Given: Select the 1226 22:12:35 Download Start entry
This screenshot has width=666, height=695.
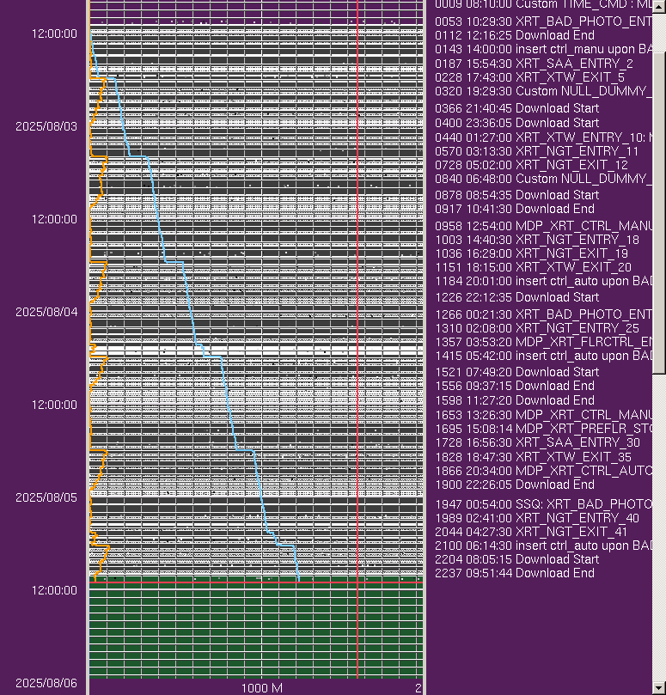Looking at the screenshot, I should coord(517,297).
